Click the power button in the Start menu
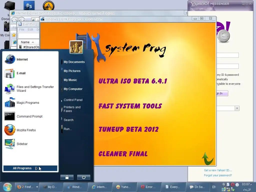Image resolution: width=256 pixels, height=192 pixels. 83,177
